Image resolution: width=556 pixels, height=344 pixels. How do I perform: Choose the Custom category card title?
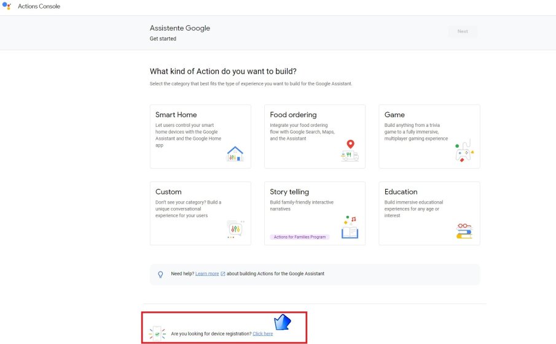coord(168,192)
